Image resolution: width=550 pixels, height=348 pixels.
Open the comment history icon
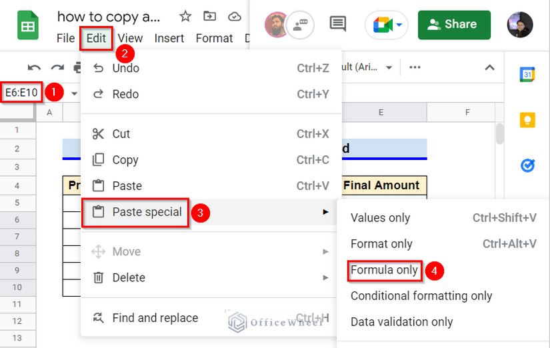click(338, 25)
